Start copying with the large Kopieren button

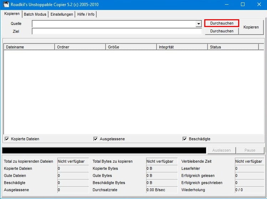click(x=251, y=27)
